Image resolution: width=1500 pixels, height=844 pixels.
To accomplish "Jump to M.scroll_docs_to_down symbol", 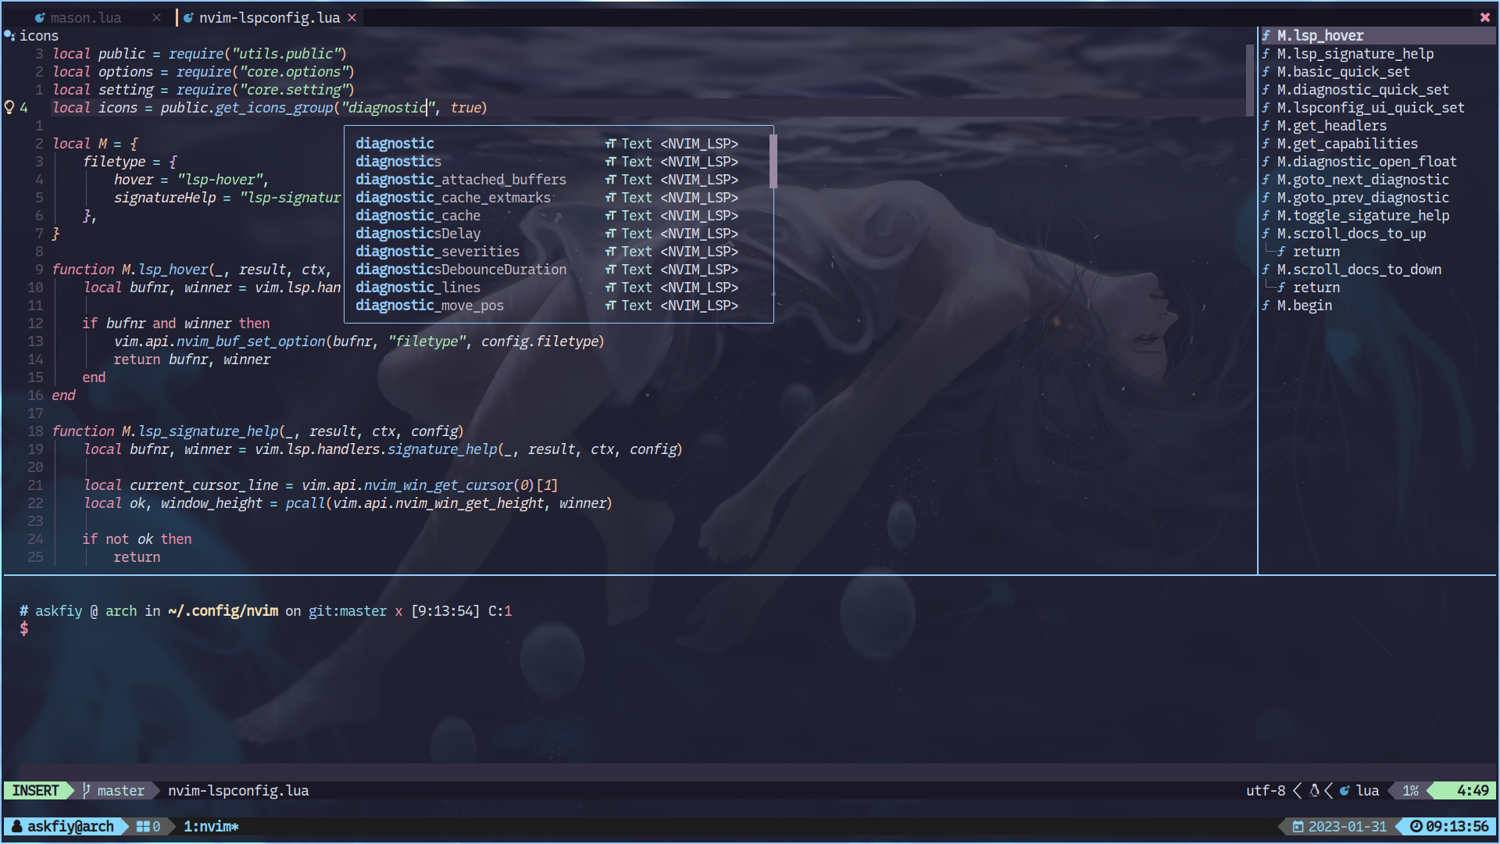I will tap(1359, 269).
